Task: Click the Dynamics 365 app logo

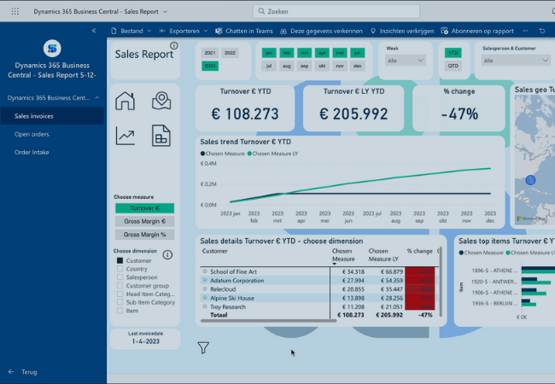Action: (52, 48)
